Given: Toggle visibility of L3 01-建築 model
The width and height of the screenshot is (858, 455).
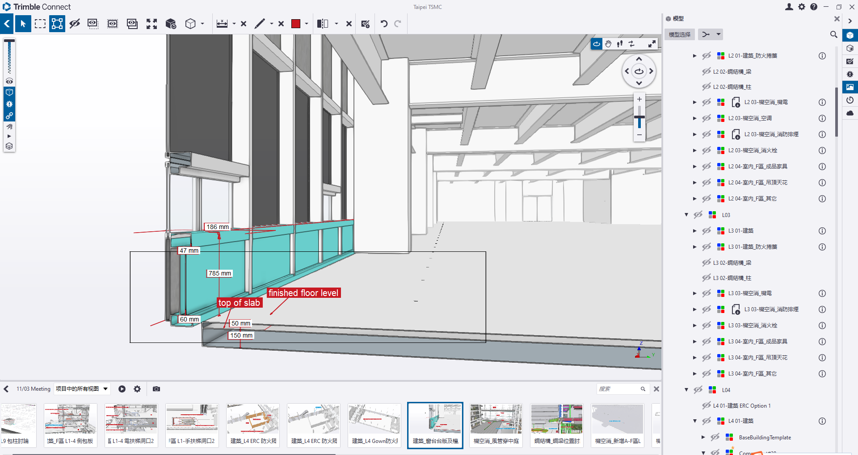Looking at the screenshot, I should (706, 231).
